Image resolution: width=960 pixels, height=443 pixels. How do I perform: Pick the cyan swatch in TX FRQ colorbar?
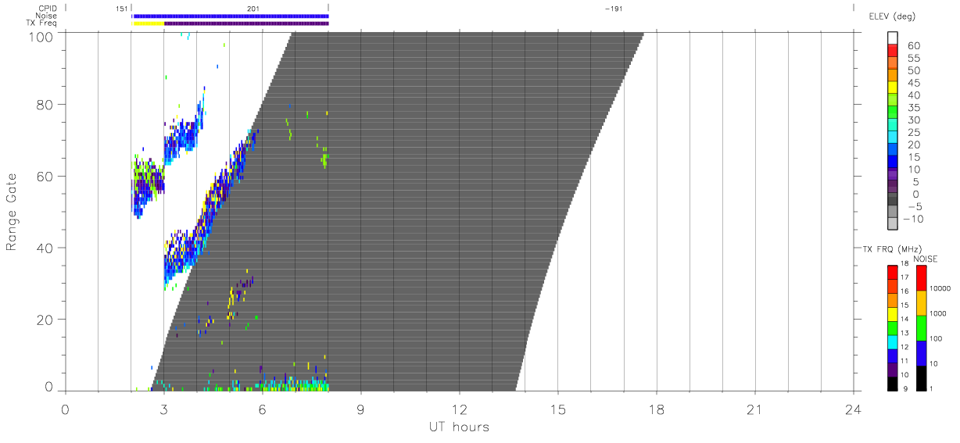[x=893, y=342]
